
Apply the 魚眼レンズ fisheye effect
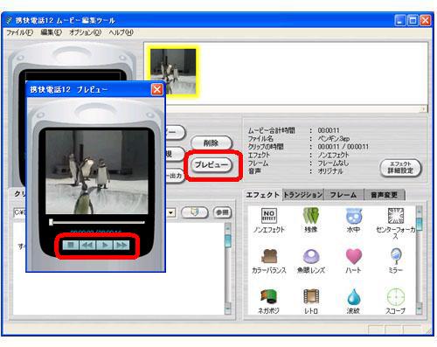point(311,256)
